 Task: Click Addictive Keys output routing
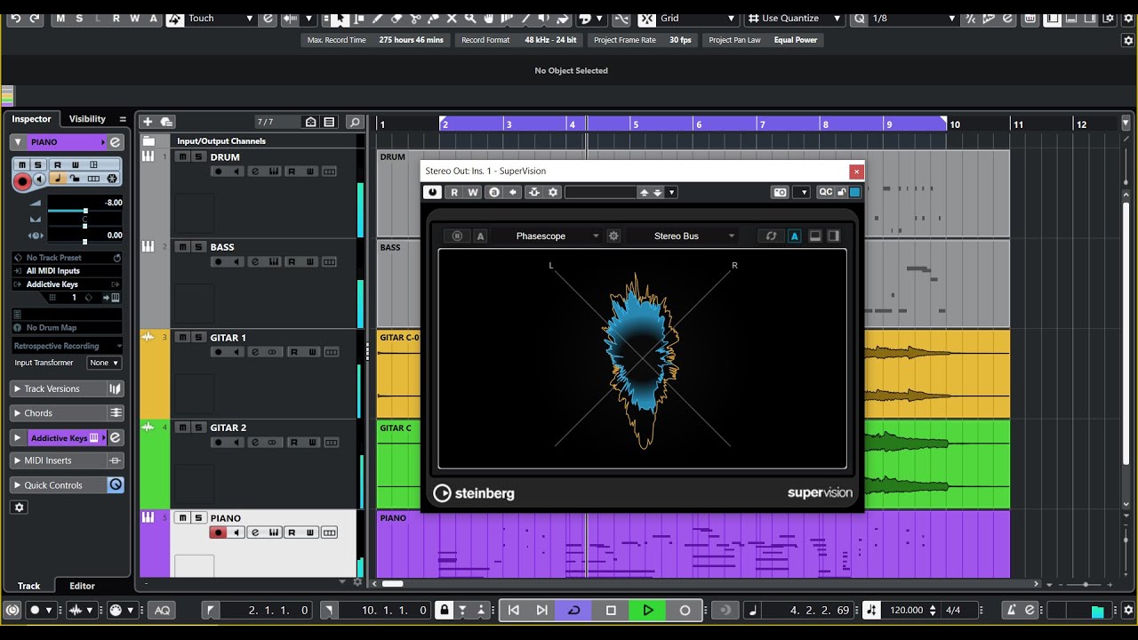tap(67, 284)
